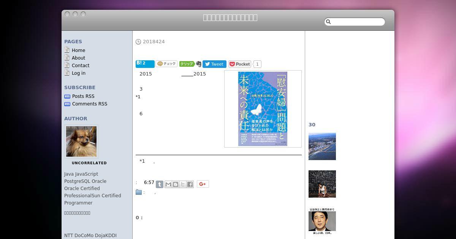Click the search magnifier icon

329,22
